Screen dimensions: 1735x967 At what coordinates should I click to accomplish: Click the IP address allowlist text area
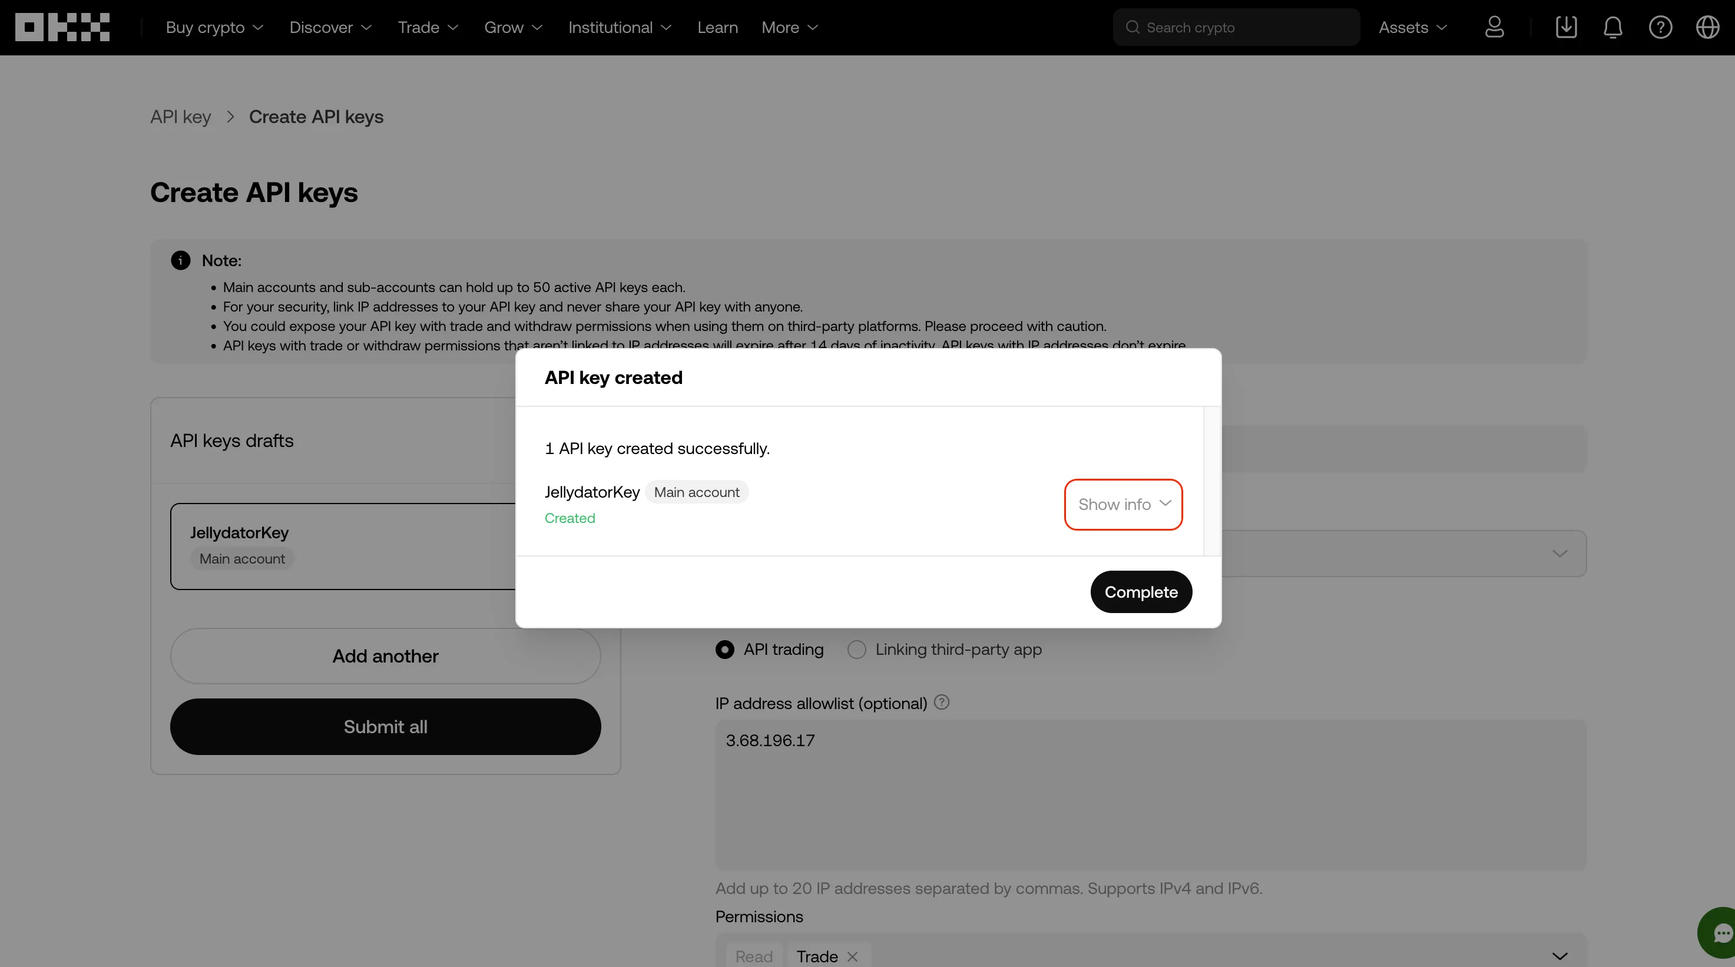(1150, 794)
